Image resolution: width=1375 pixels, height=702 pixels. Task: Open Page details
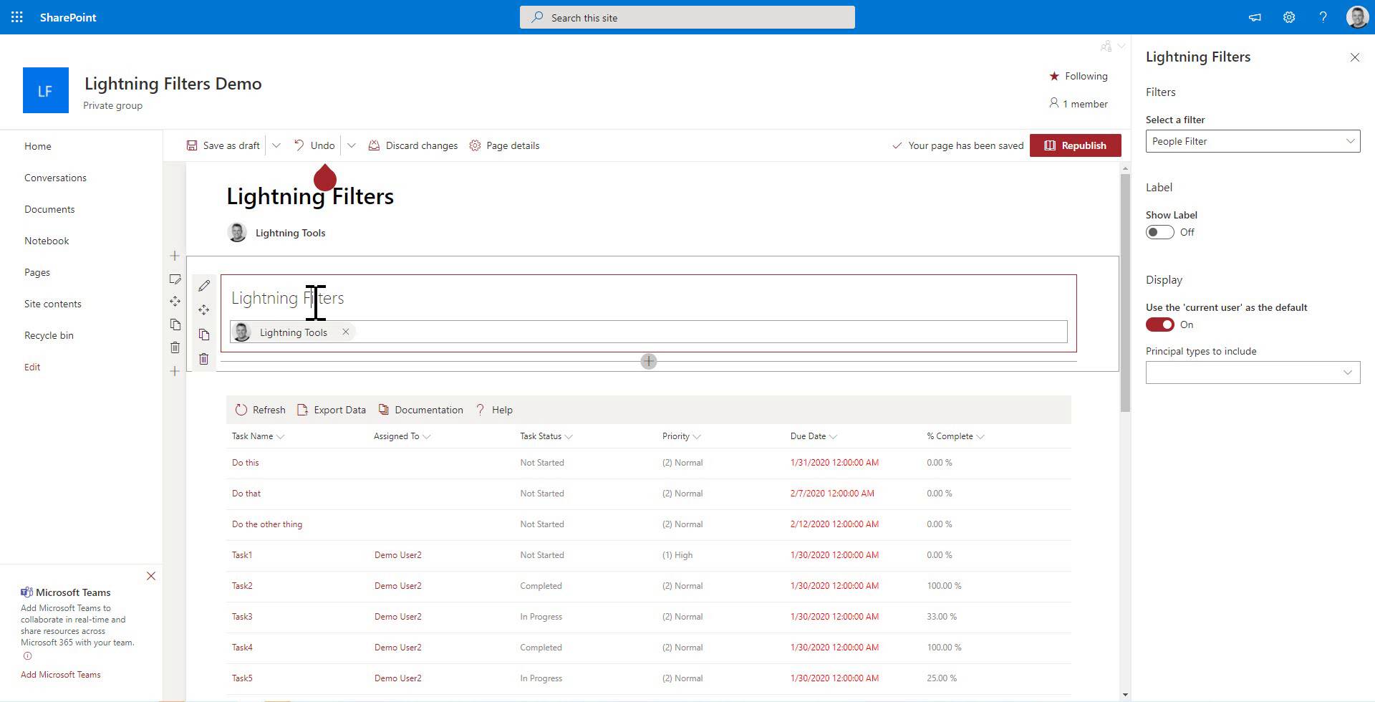(x=505, y=145)
